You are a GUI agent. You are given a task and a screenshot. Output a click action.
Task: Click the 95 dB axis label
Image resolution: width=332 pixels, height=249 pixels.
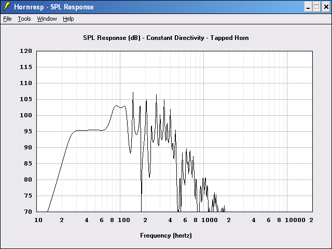coord(28,131)
